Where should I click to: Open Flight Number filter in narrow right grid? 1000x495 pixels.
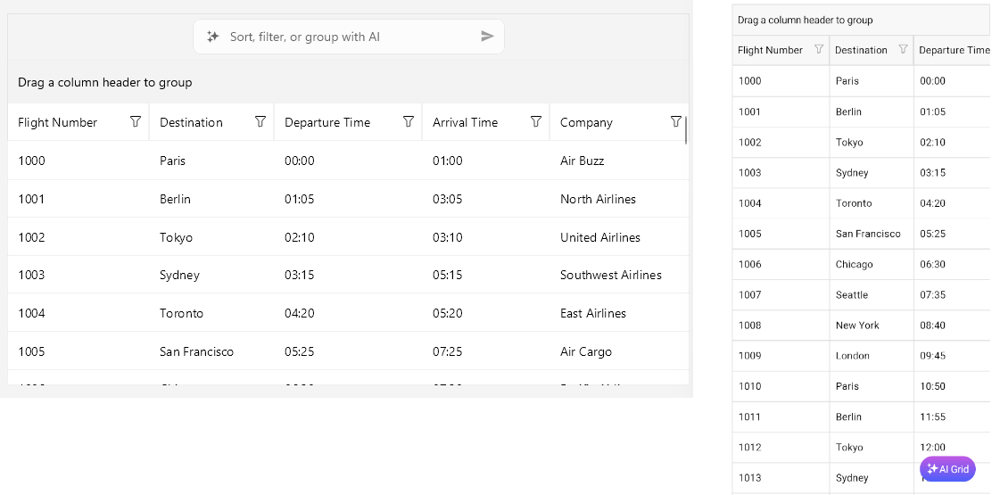point(819,50)
